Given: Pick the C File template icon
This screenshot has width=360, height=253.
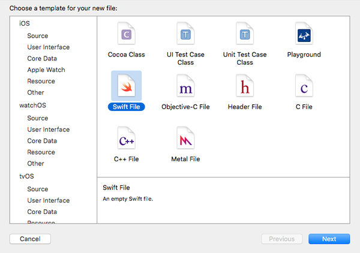Looking at the screenshot, I should coord(304,88).
